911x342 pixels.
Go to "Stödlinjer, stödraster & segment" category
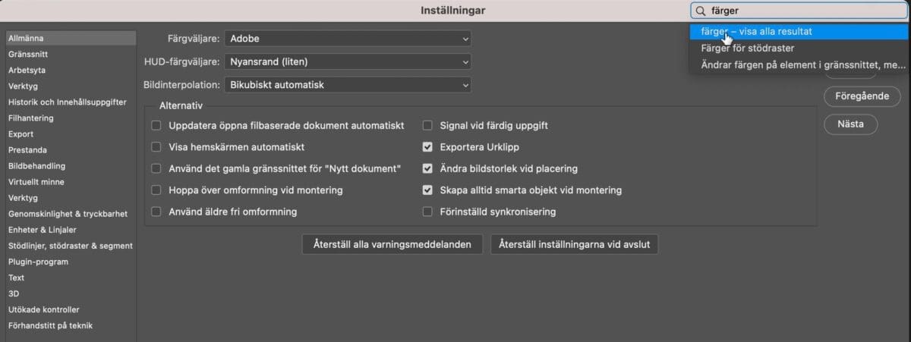[x=70, y=246]
